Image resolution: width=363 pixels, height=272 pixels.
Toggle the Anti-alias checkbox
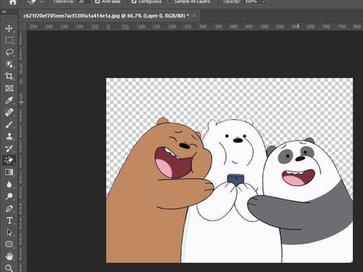click(x=98, y=2)
